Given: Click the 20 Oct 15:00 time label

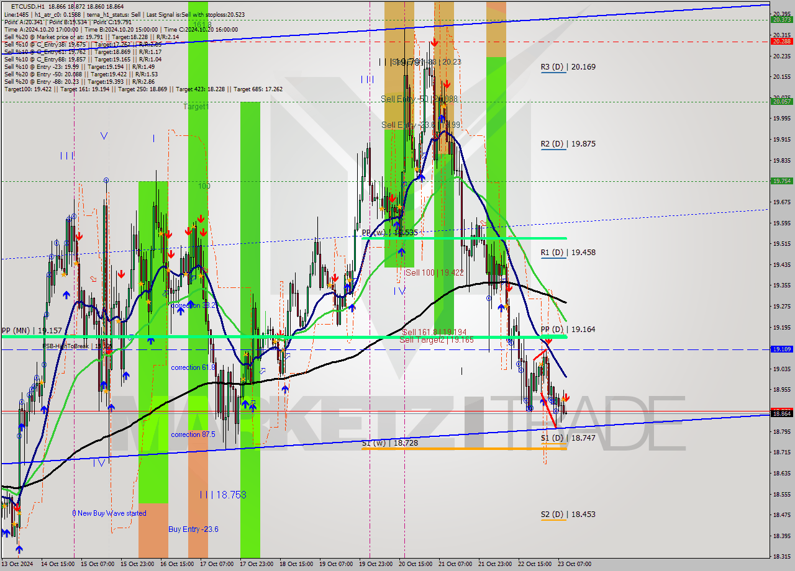Looking at the screenshot, I should pos(416,564).
